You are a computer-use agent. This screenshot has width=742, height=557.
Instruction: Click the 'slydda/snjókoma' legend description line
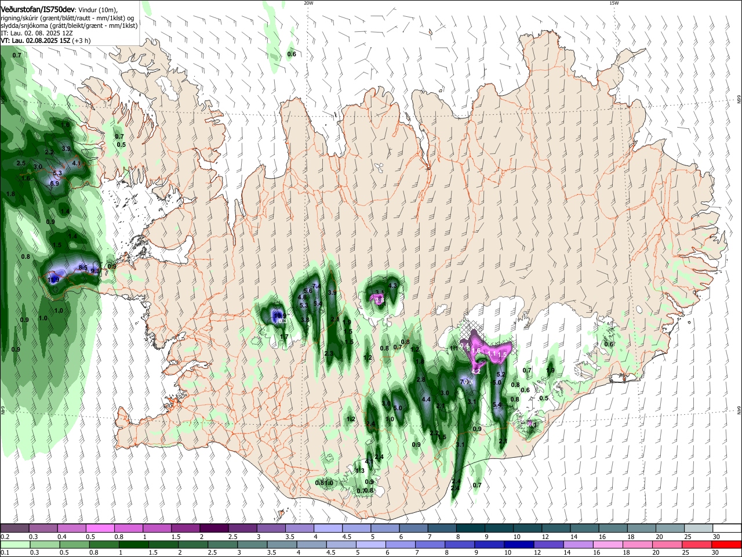pos(69,26)
